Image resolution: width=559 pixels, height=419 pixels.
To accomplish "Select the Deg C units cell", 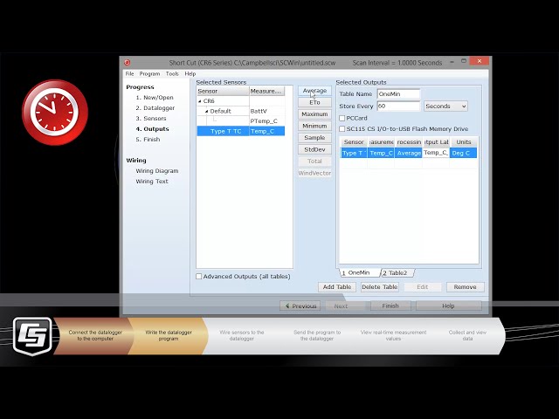I will coord(464,153).
